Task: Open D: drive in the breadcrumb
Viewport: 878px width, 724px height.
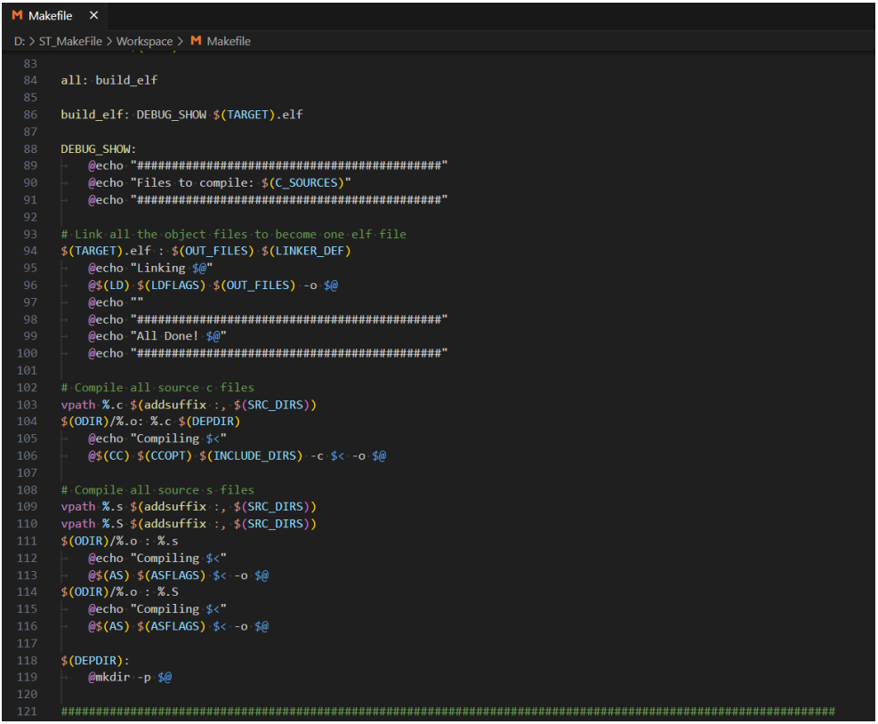Action: pos(20,42)
